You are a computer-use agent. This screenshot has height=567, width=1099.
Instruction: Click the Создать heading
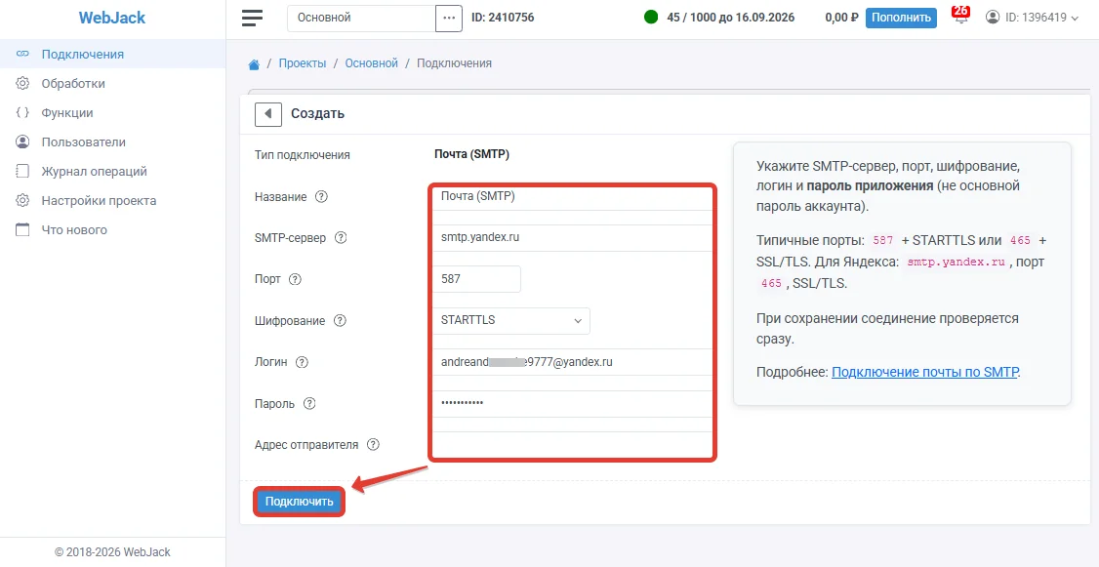(317, 113)
